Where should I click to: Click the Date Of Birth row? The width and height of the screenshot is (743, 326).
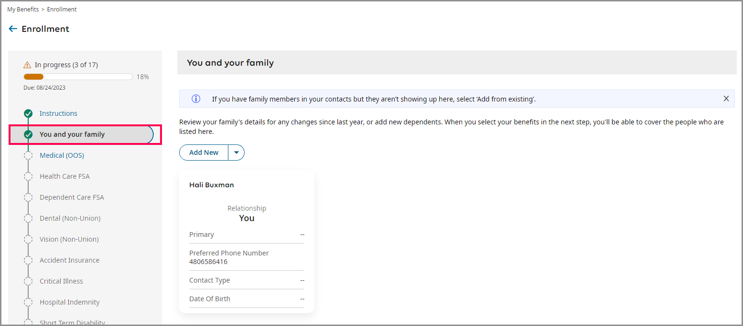(x=247, y=299)
